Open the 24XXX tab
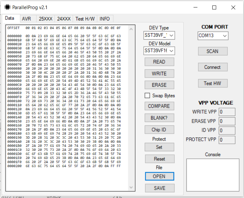 click(x=64, y=19)
